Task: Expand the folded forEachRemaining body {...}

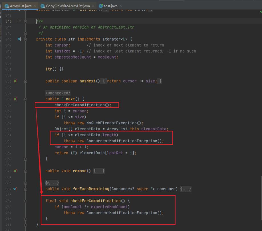Action: coord(186,189)
